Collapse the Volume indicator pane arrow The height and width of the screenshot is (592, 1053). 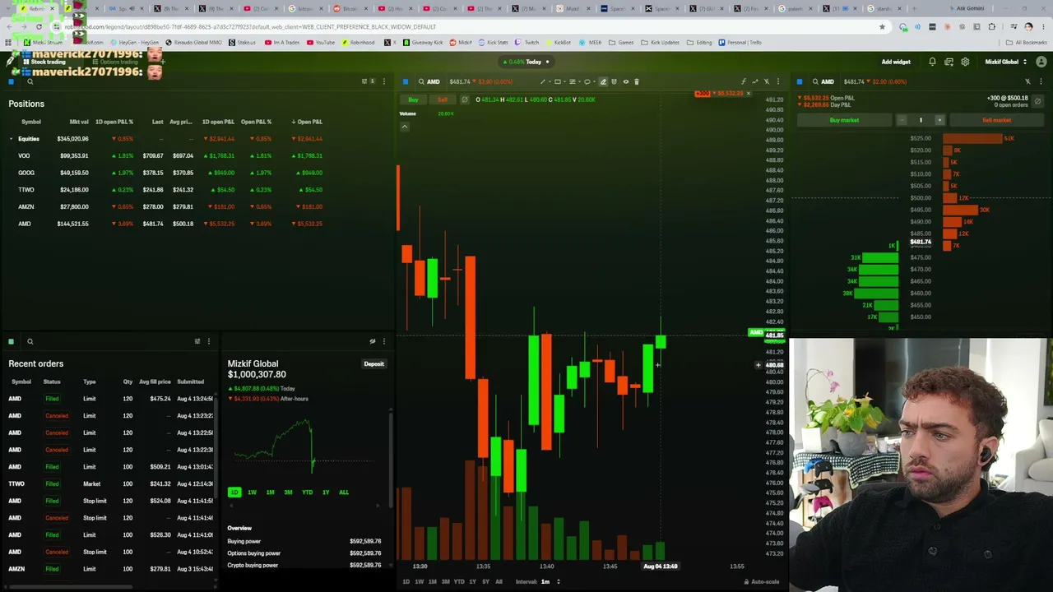[x=404, y=127]
